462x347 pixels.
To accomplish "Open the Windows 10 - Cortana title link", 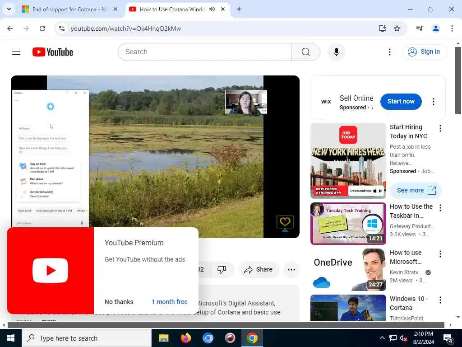I will (x=409, y=303).
